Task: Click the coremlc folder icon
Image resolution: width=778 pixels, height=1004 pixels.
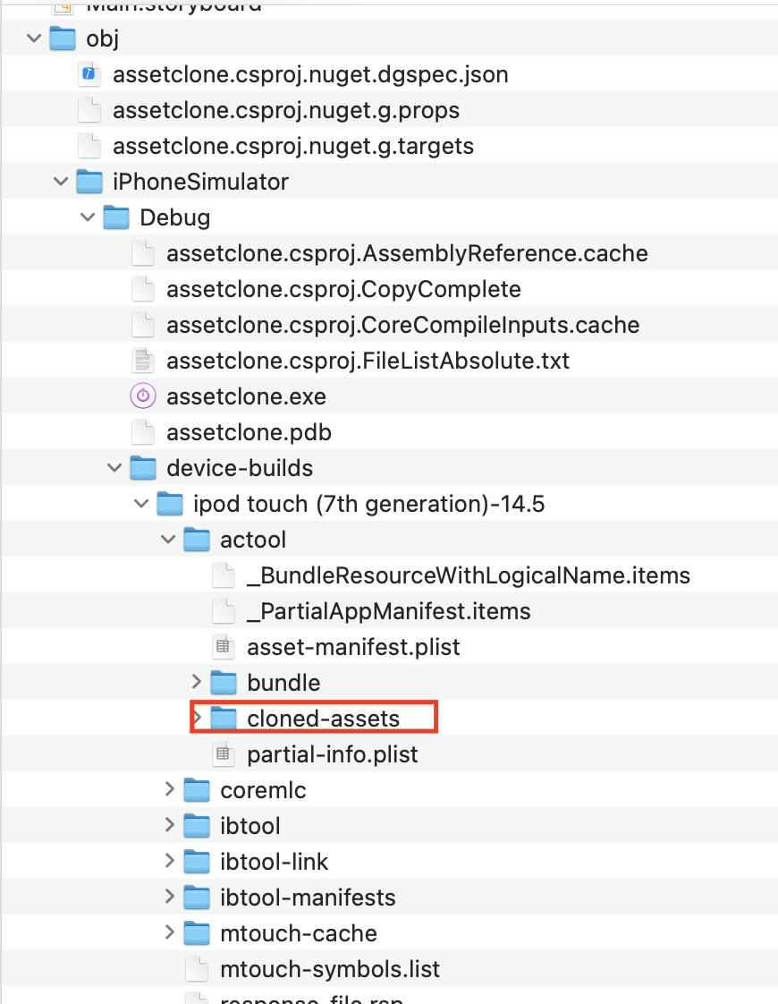Action: pyautogui.click(x=196, y=789)
